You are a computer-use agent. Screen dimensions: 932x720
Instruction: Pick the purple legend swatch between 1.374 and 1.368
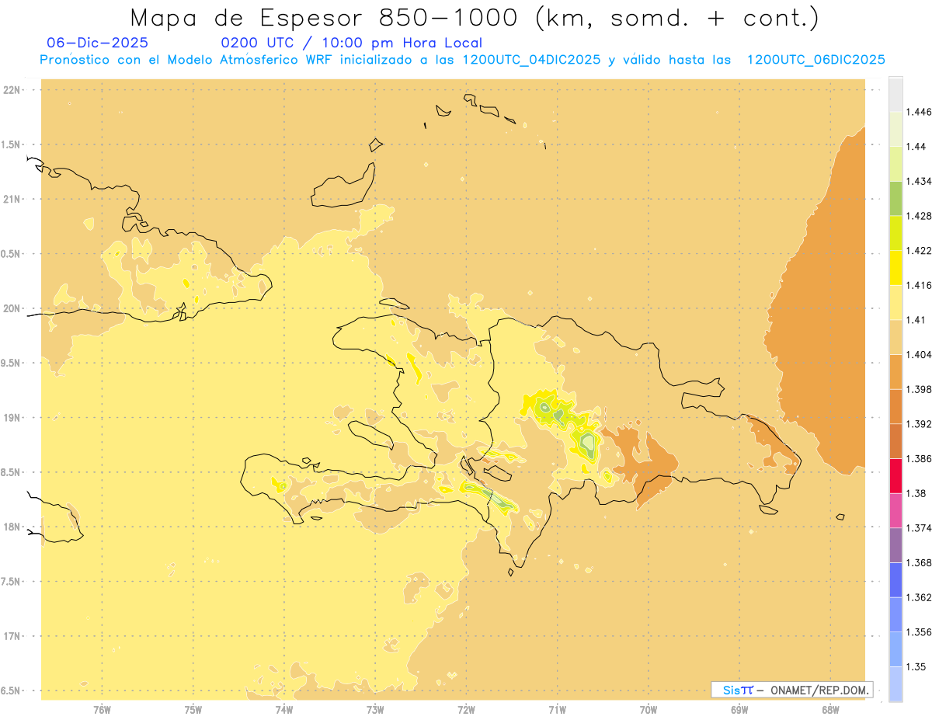(x=895, y=545)
